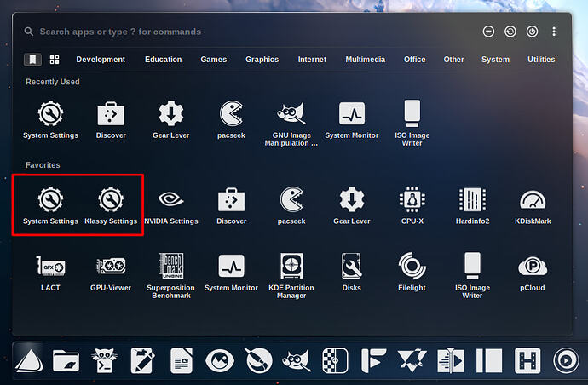
Task: Select the System category
Action: click(495, 60)
